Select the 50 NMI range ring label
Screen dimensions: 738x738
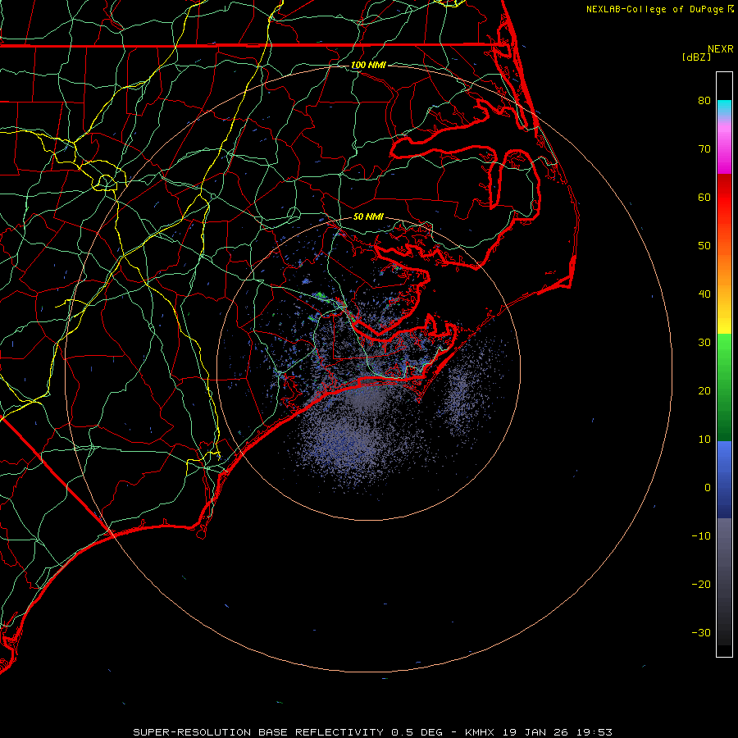coord(368,216)
